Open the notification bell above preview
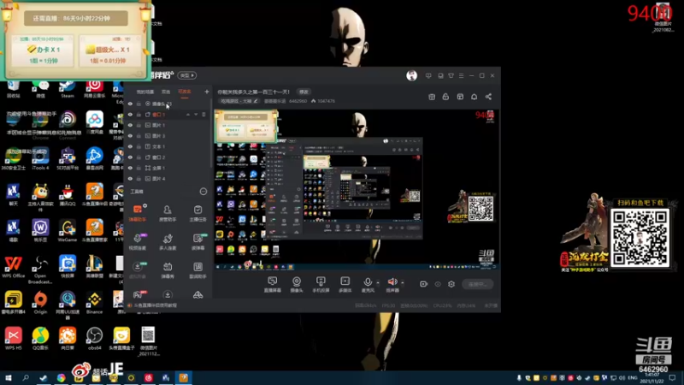The width and height of the screenshot is (684, 385). click(475, 97)
